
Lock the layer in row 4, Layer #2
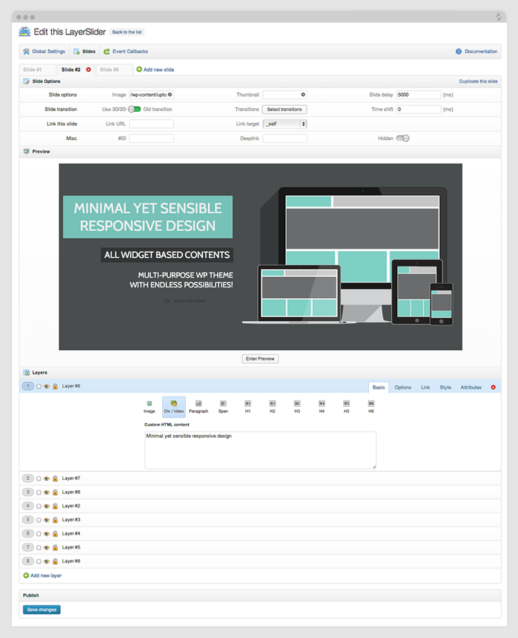pyautogui.click(x=55, y=506)
